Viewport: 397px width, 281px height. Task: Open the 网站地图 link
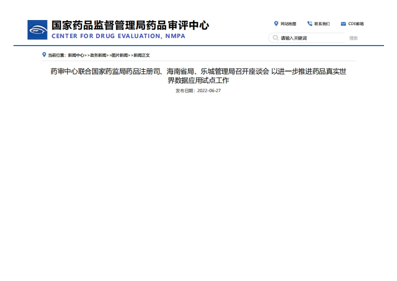point(288,24)
